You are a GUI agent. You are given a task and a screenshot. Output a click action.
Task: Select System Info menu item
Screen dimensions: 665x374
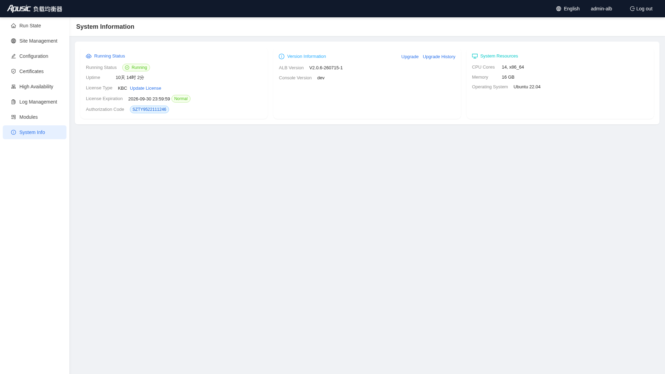point(35,132)
